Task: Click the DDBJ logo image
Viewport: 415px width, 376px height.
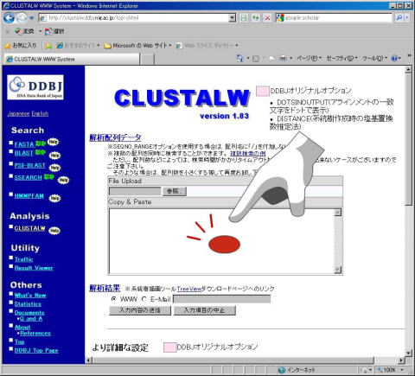Action: [x=35, y=87]
